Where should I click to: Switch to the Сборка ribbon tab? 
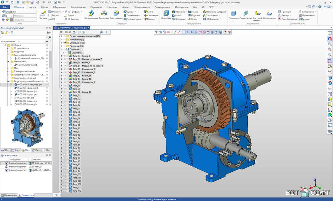click(45, 7)
